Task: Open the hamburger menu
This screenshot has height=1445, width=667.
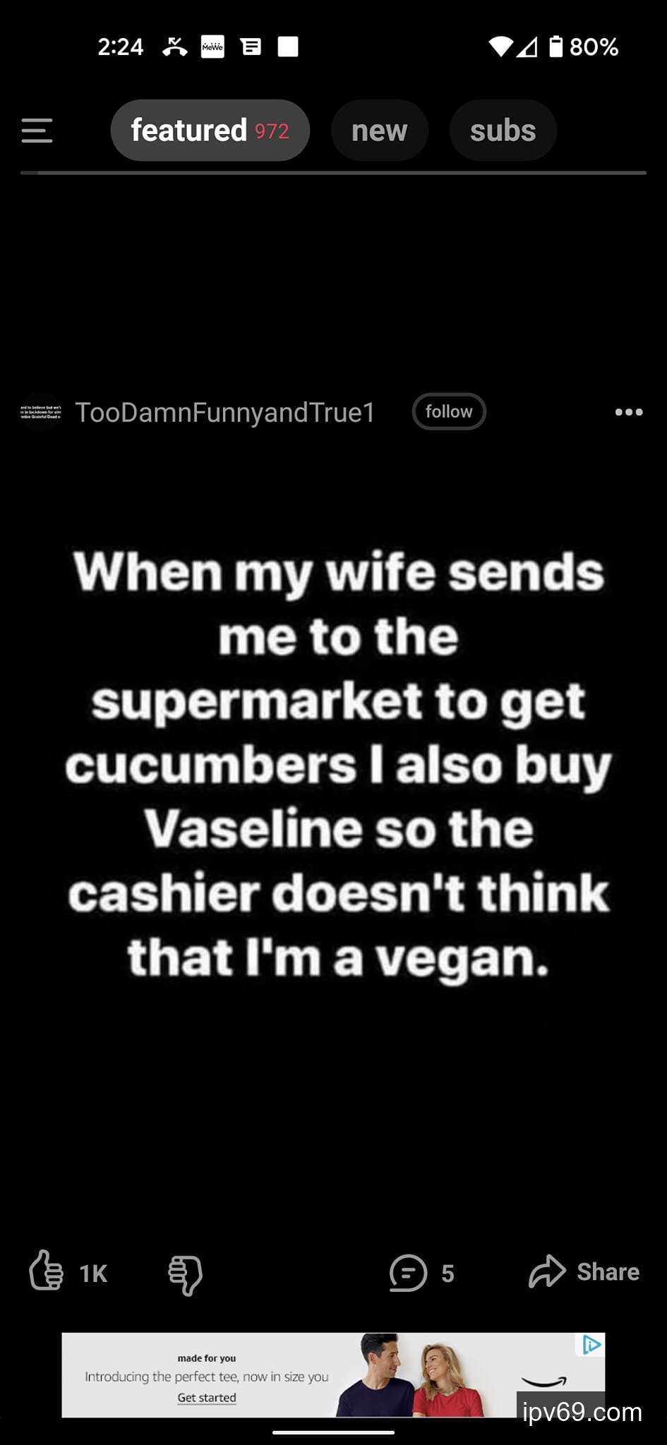Action: [x=37, y=131]
